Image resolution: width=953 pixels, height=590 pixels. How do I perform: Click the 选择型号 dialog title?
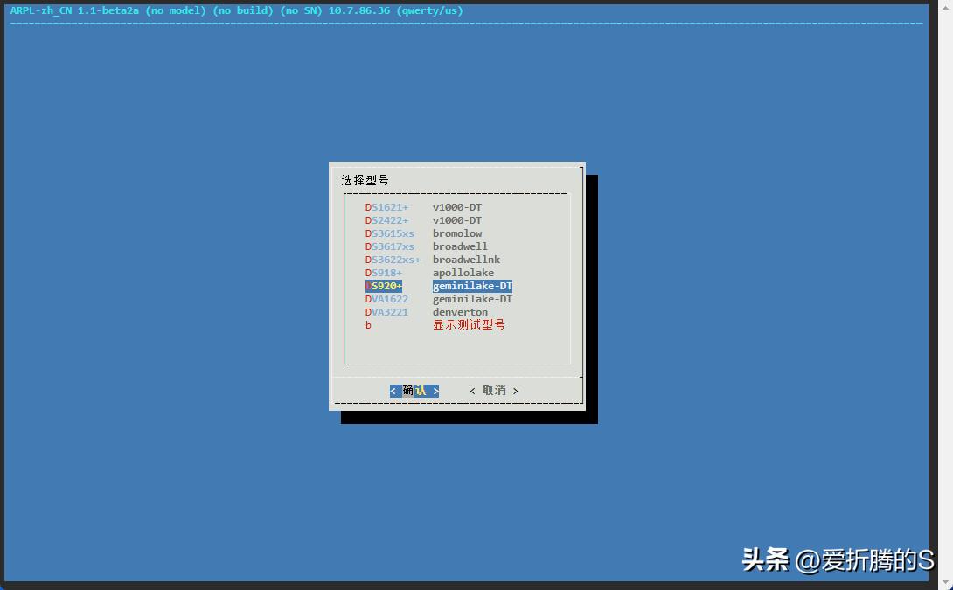tap(365, 180)
